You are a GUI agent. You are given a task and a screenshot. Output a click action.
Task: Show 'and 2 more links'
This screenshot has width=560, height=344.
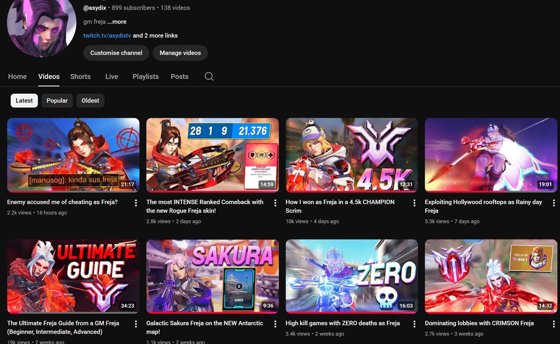click(155, 35)
